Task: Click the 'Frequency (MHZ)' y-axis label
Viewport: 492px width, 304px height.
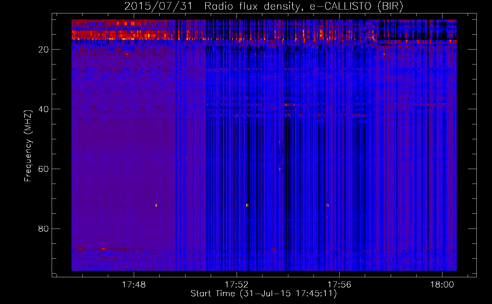Action: pyautogui.click(x=28, y=146)
